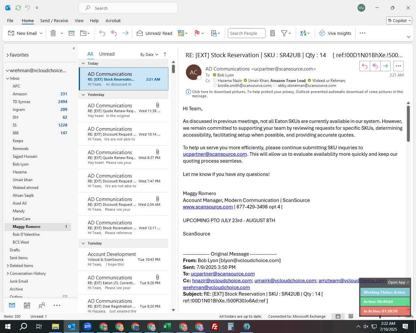Click Reply icon in reading pane header
The image size is (416, 333).
point(365,66)
